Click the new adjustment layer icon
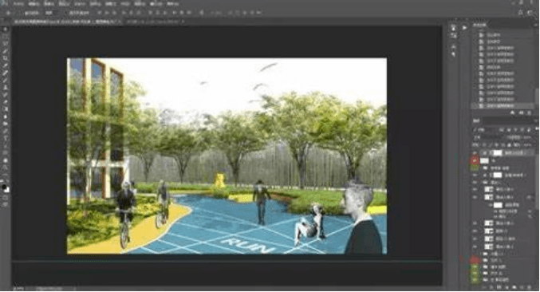The height and width of the screenshot is (292, 540). point(507,287)
